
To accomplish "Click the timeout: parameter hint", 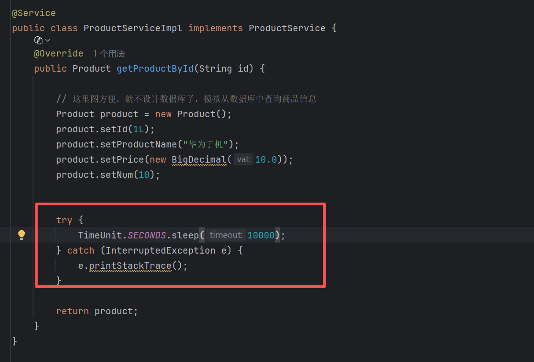I will pos(226,235).
